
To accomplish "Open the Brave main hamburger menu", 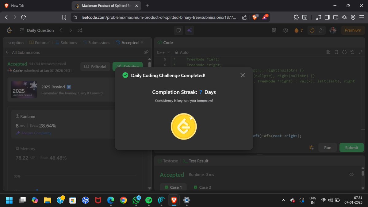I will (x=362, y=17).
